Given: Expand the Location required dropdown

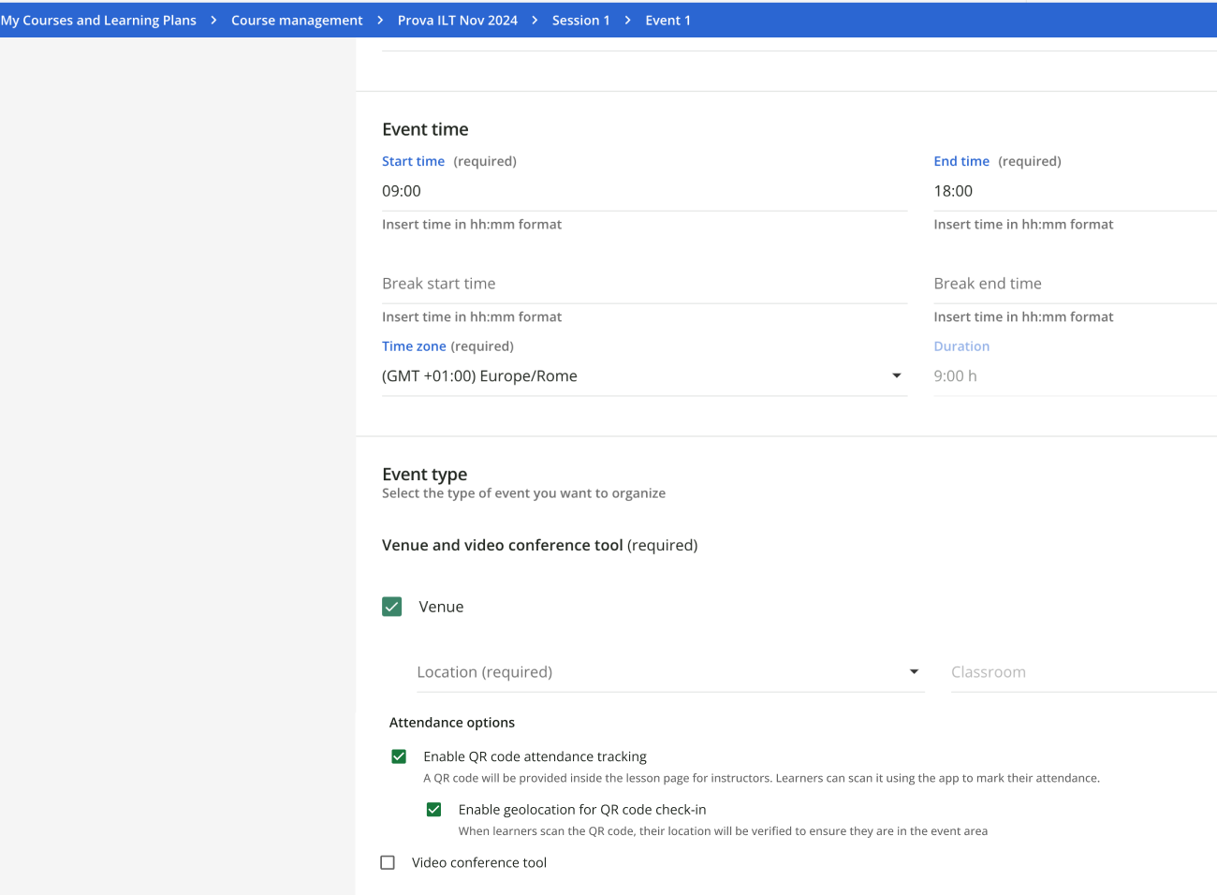Looking at the screenshot, I should 655,672.
